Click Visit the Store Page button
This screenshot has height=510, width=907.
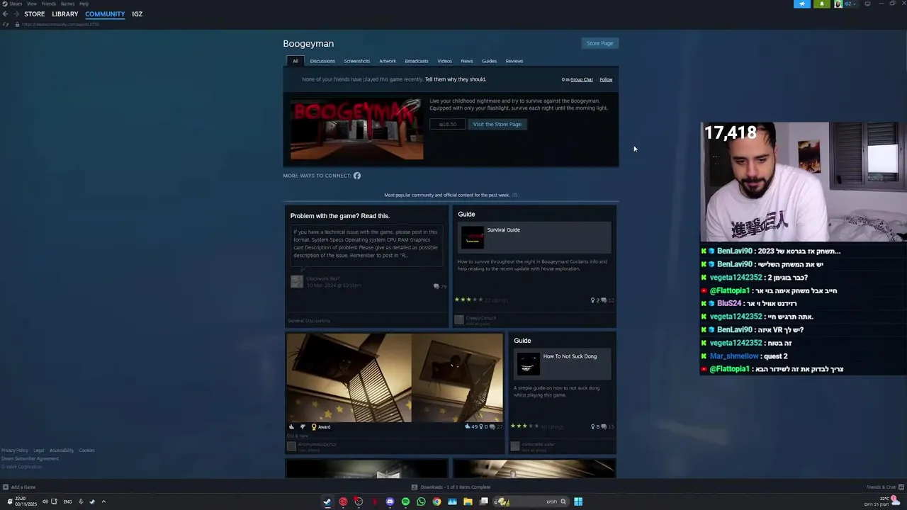pyautogui.click(x=497, y=124)
